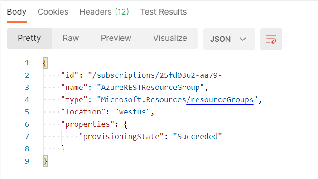Select the Visualize view mode

[x=170, y=38]
